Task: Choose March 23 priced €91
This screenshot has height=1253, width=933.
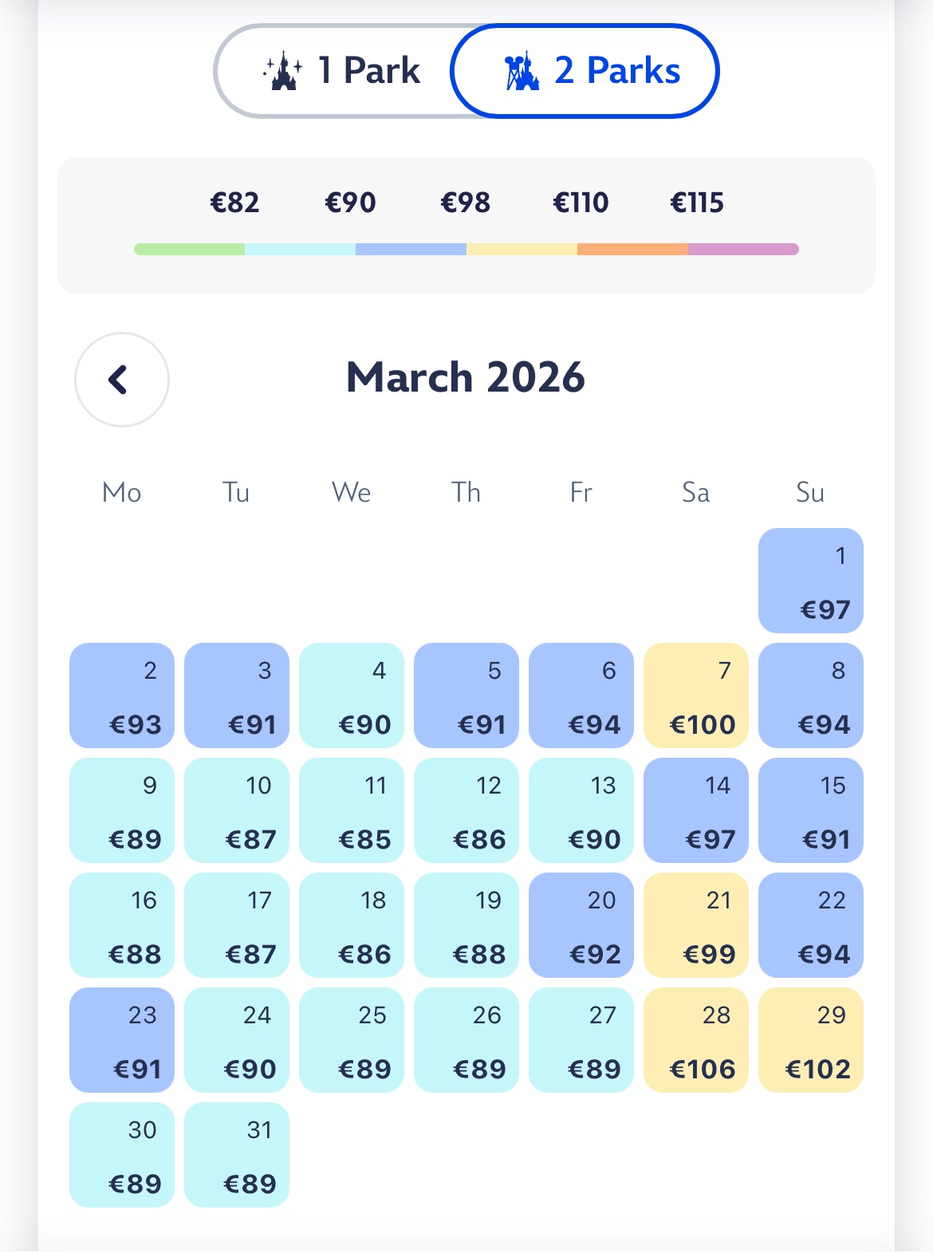Action: click(121, 1040)
